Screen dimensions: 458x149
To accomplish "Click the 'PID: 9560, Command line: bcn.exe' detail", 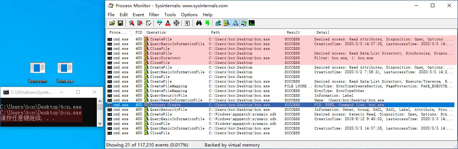I will 349,105.
